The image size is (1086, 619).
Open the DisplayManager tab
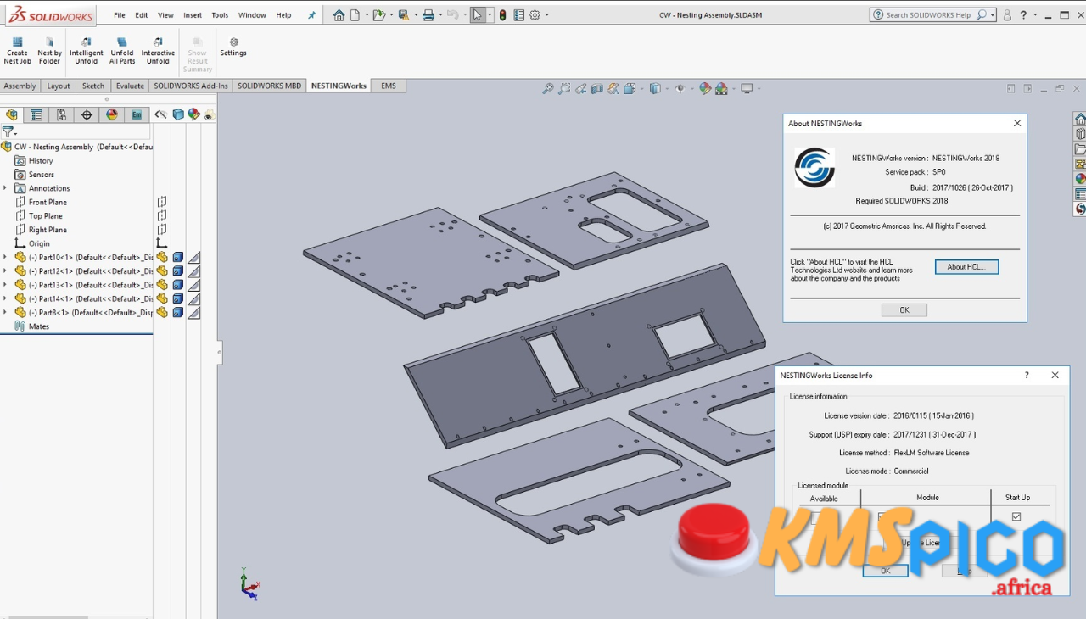click(x=112, y=114)
